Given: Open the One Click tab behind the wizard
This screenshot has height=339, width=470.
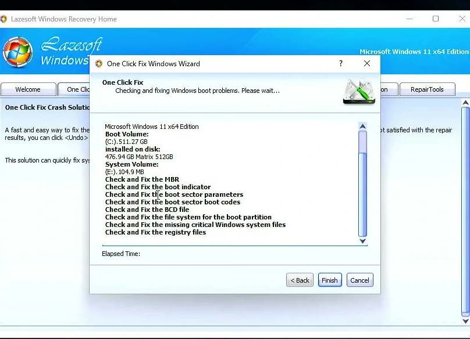Looking at the screenshot, I should [x=74, y=89].
